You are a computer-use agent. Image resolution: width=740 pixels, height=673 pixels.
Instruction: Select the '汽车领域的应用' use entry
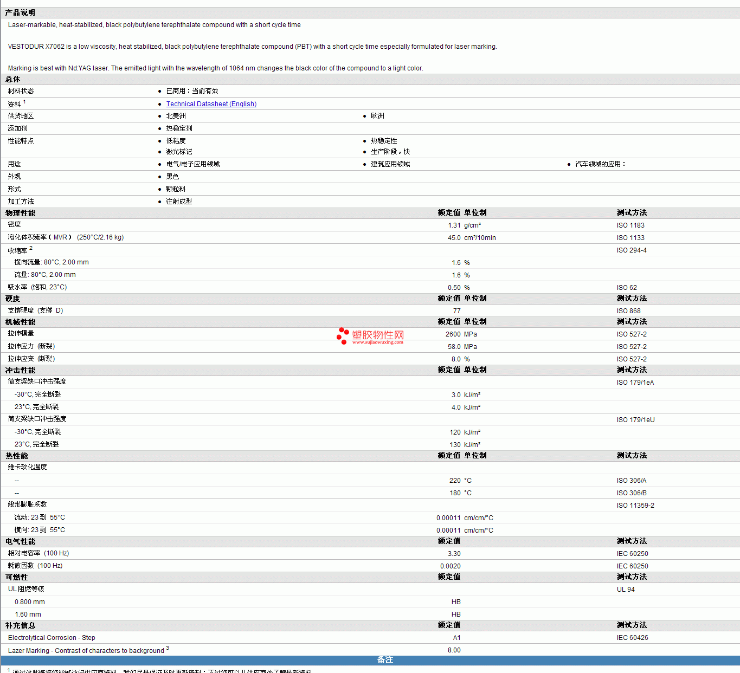pyautogui.click(x=600, y=164)
